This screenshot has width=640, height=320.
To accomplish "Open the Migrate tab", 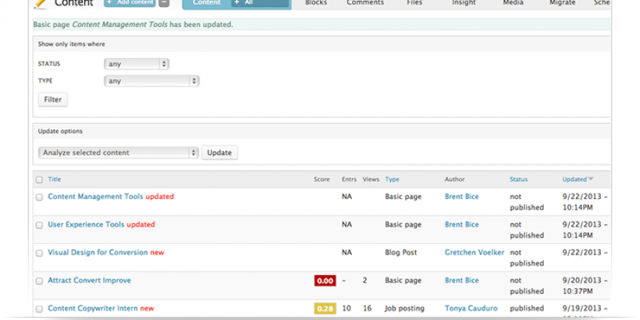I will tap(562, 4).
